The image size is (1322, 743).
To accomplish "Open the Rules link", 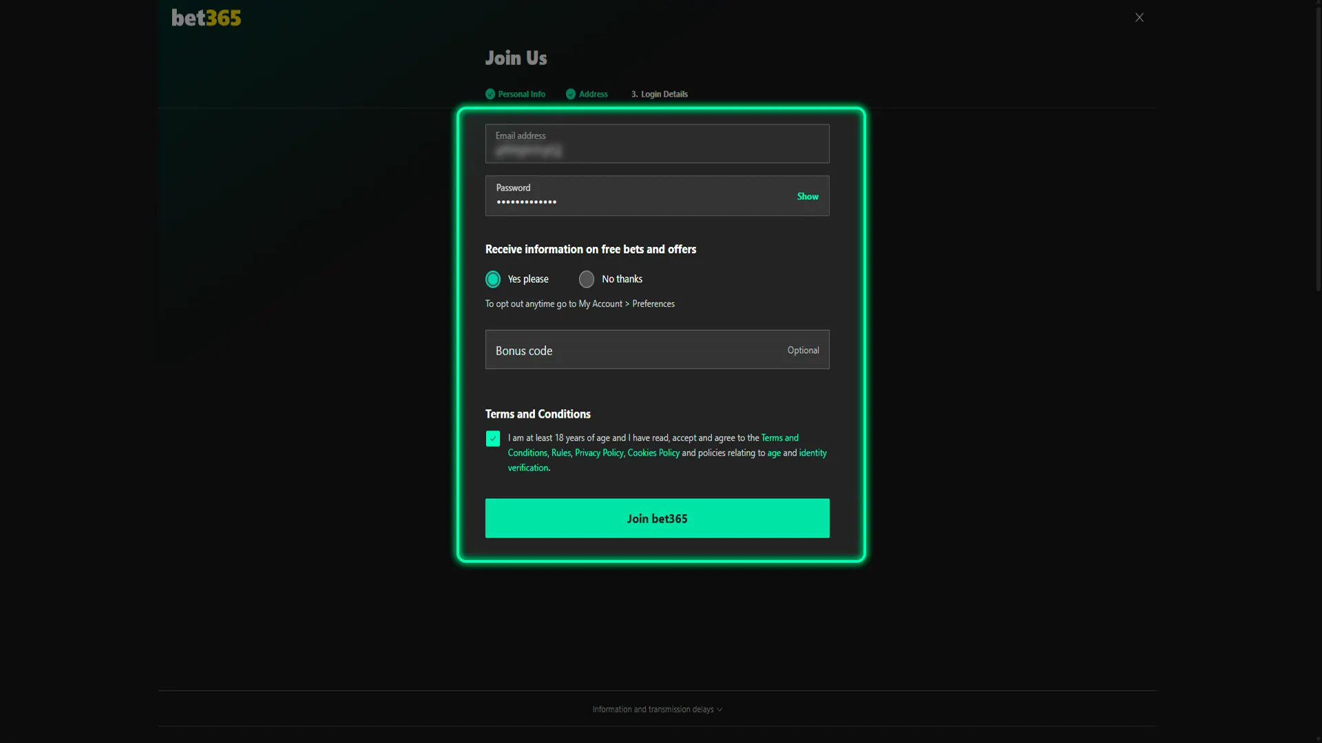I will coord(560,453).
